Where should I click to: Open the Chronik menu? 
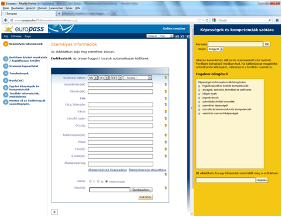coord(42,8)
